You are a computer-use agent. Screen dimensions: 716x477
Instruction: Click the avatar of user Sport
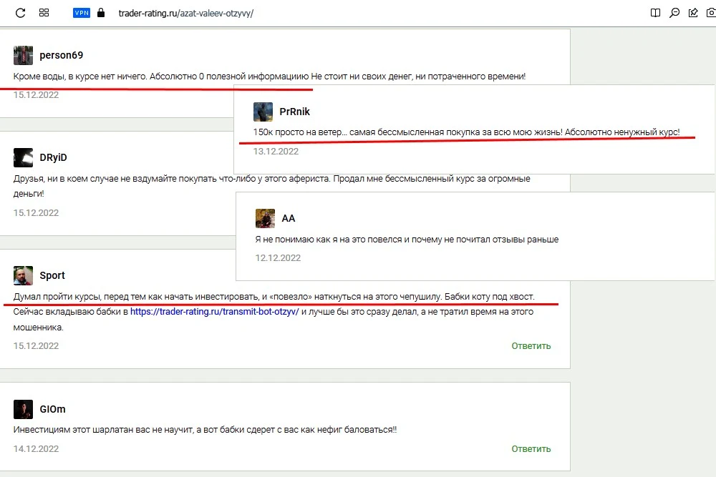(x=24, y=275)
